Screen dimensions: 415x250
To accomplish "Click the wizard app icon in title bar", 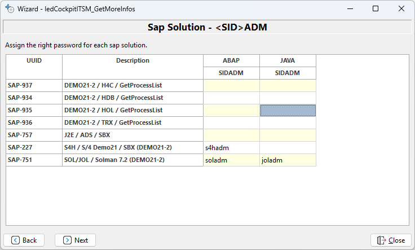I will [10, 9].
